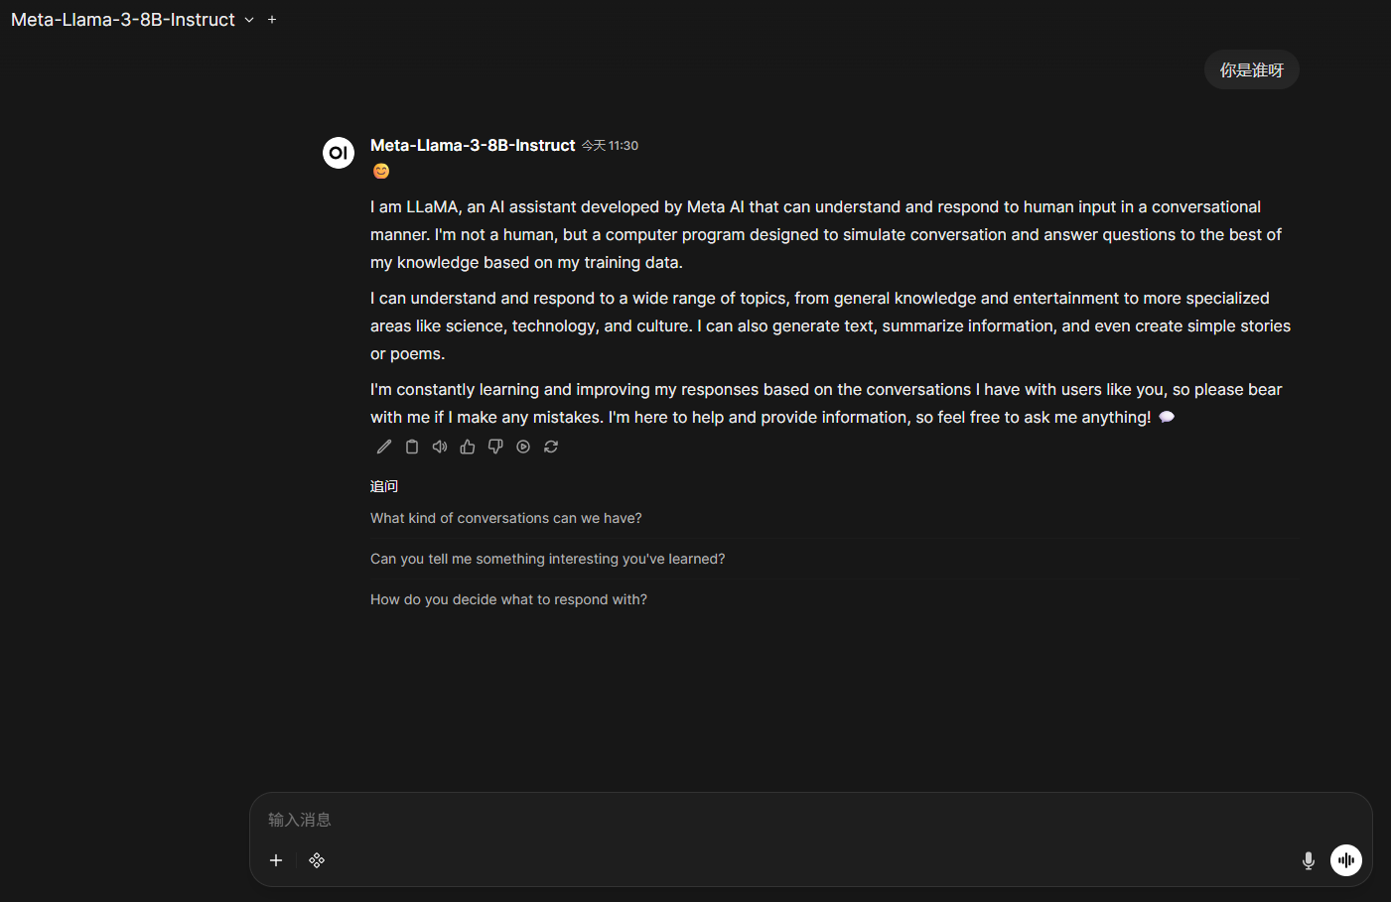Open the integrations icon beside plus button
Screen dimensions: 1391x902
(317, 860)
